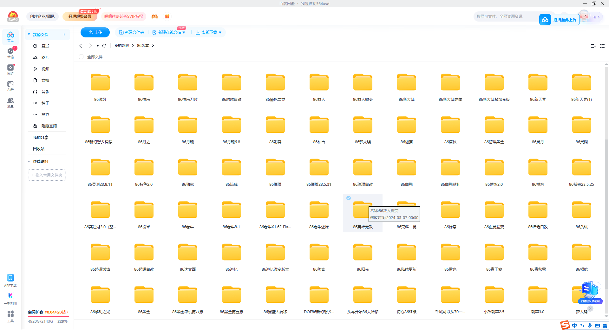Click the back navigation arrow
This screenshot has height=330, width=609.
coord(81,46)
